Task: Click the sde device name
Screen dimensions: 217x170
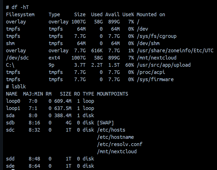Action: click(10, 166)
